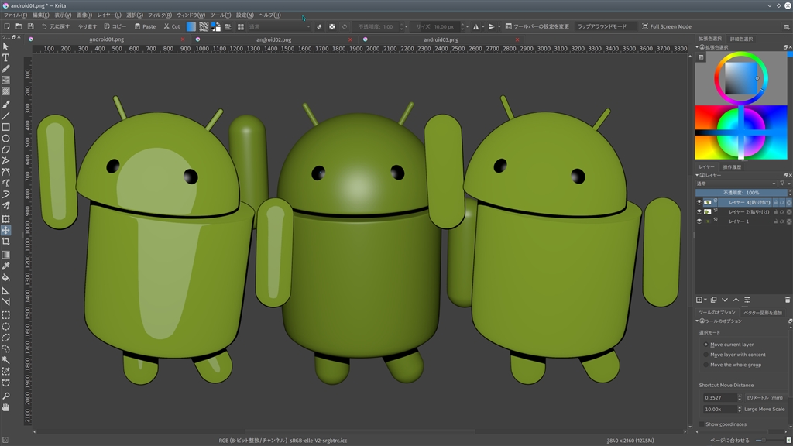Click the Paste button in the toolbar
The image size is (793, 446).
(145, 26)
